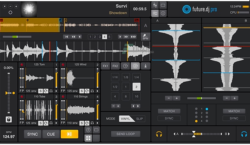250x145 pixels.
Task: Click SYNC under deck A MATCH
Action: click(169, 118)
